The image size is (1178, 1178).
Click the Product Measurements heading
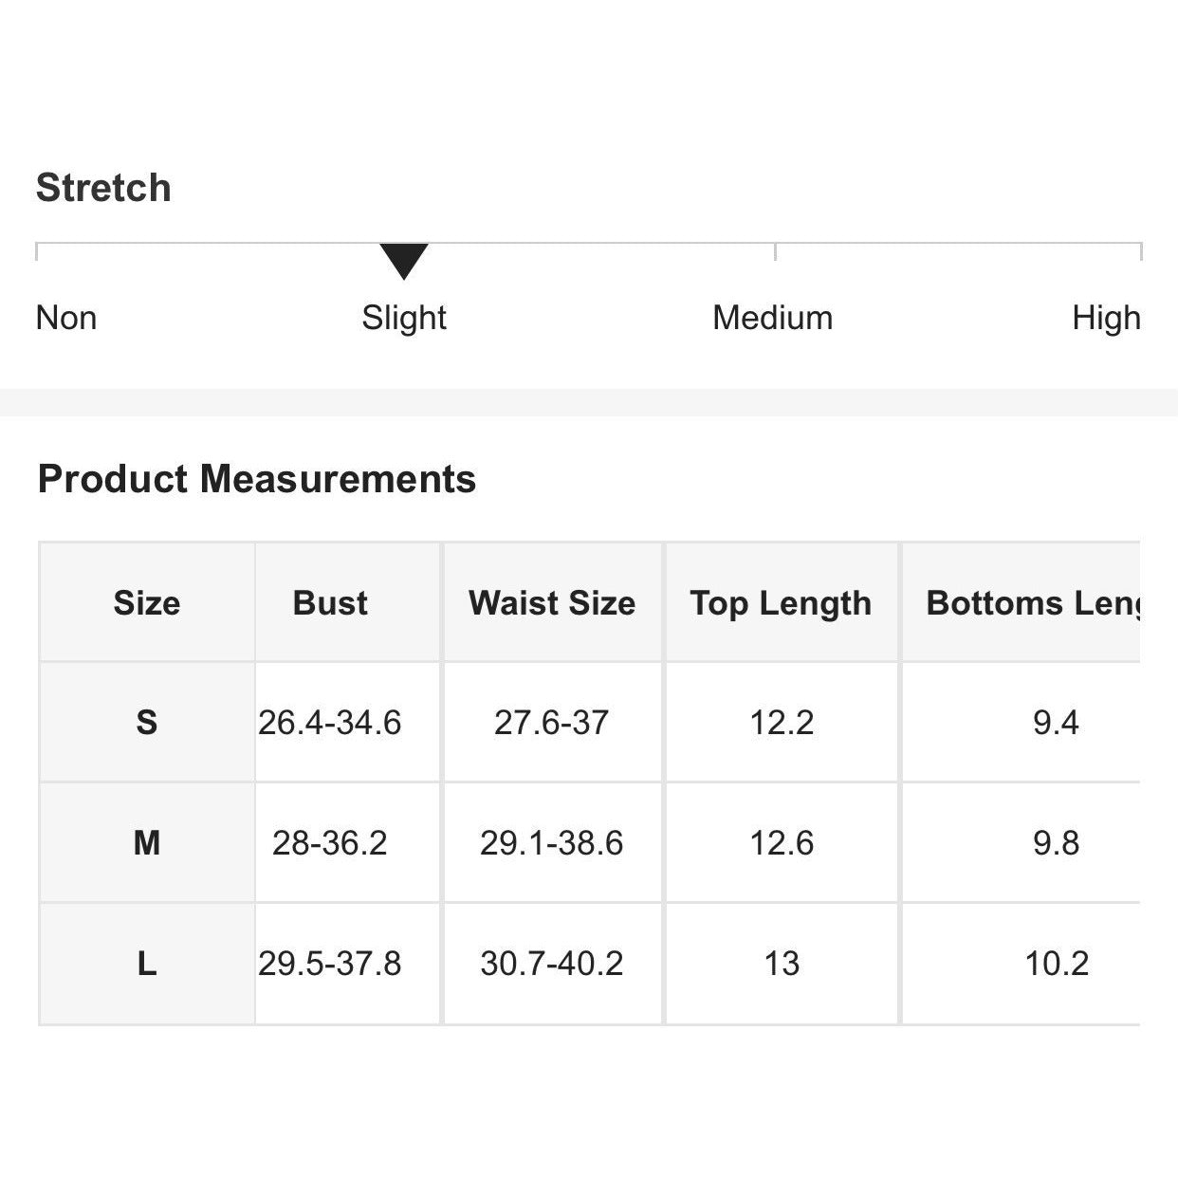coord(257,479)
